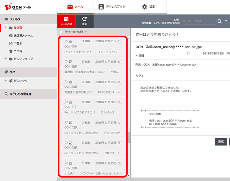The image size is (230, 181).
Task: Check the 2018年11月25日 OCN 五郎 mail checkbox
Action: pyautogui.click(x=61, y=168)
